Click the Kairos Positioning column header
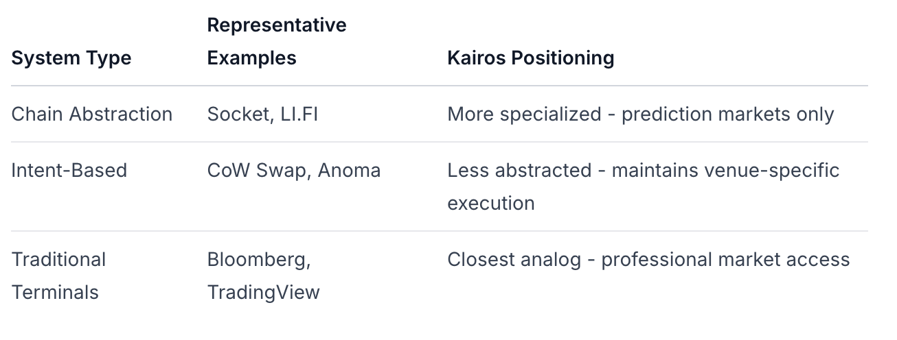897x340 pixels. click(x=530, y=58)
